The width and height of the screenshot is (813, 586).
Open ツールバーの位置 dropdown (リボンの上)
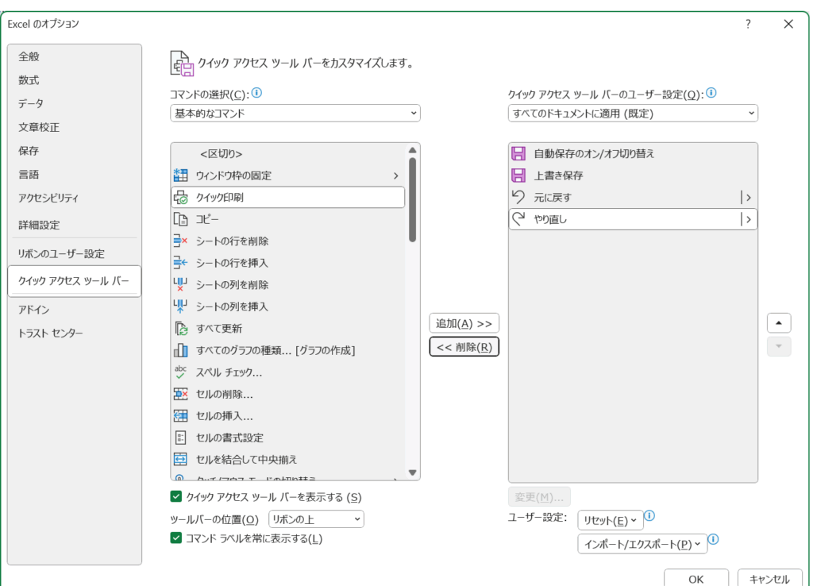tap(316, 519)
